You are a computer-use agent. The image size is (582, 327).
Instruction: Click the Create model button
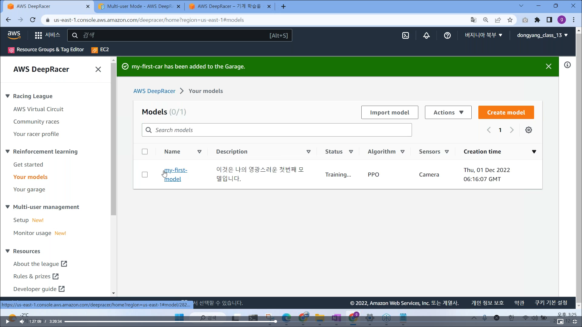pos(506,112)
